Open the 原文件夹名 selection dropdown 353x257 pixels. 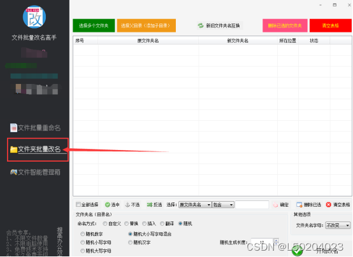point(195,205)
